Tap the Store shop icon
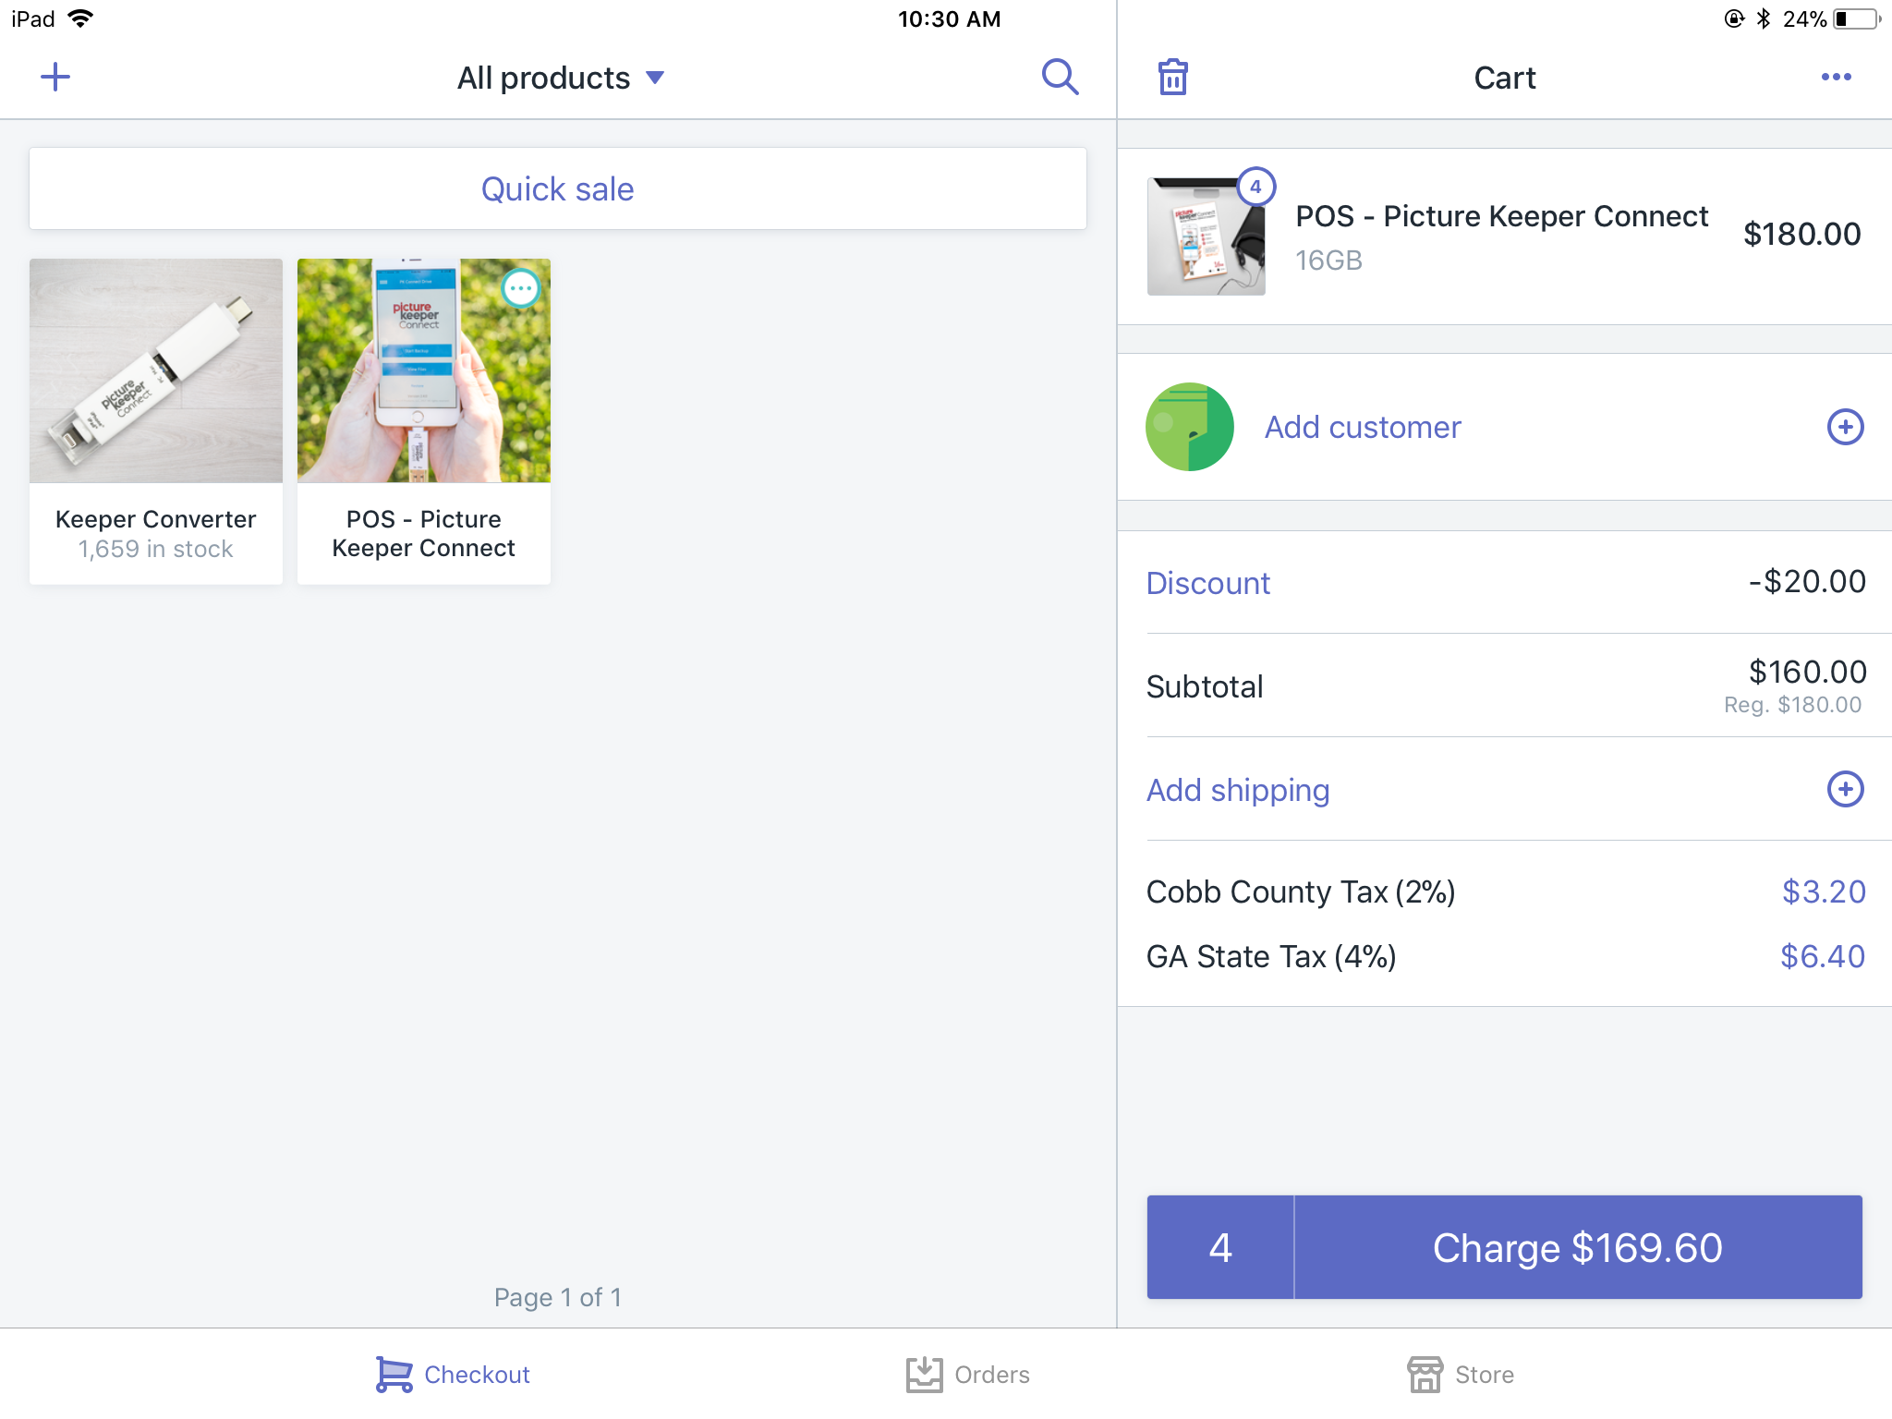The image size is (1892, 1419). (x=1425, y=1374)
